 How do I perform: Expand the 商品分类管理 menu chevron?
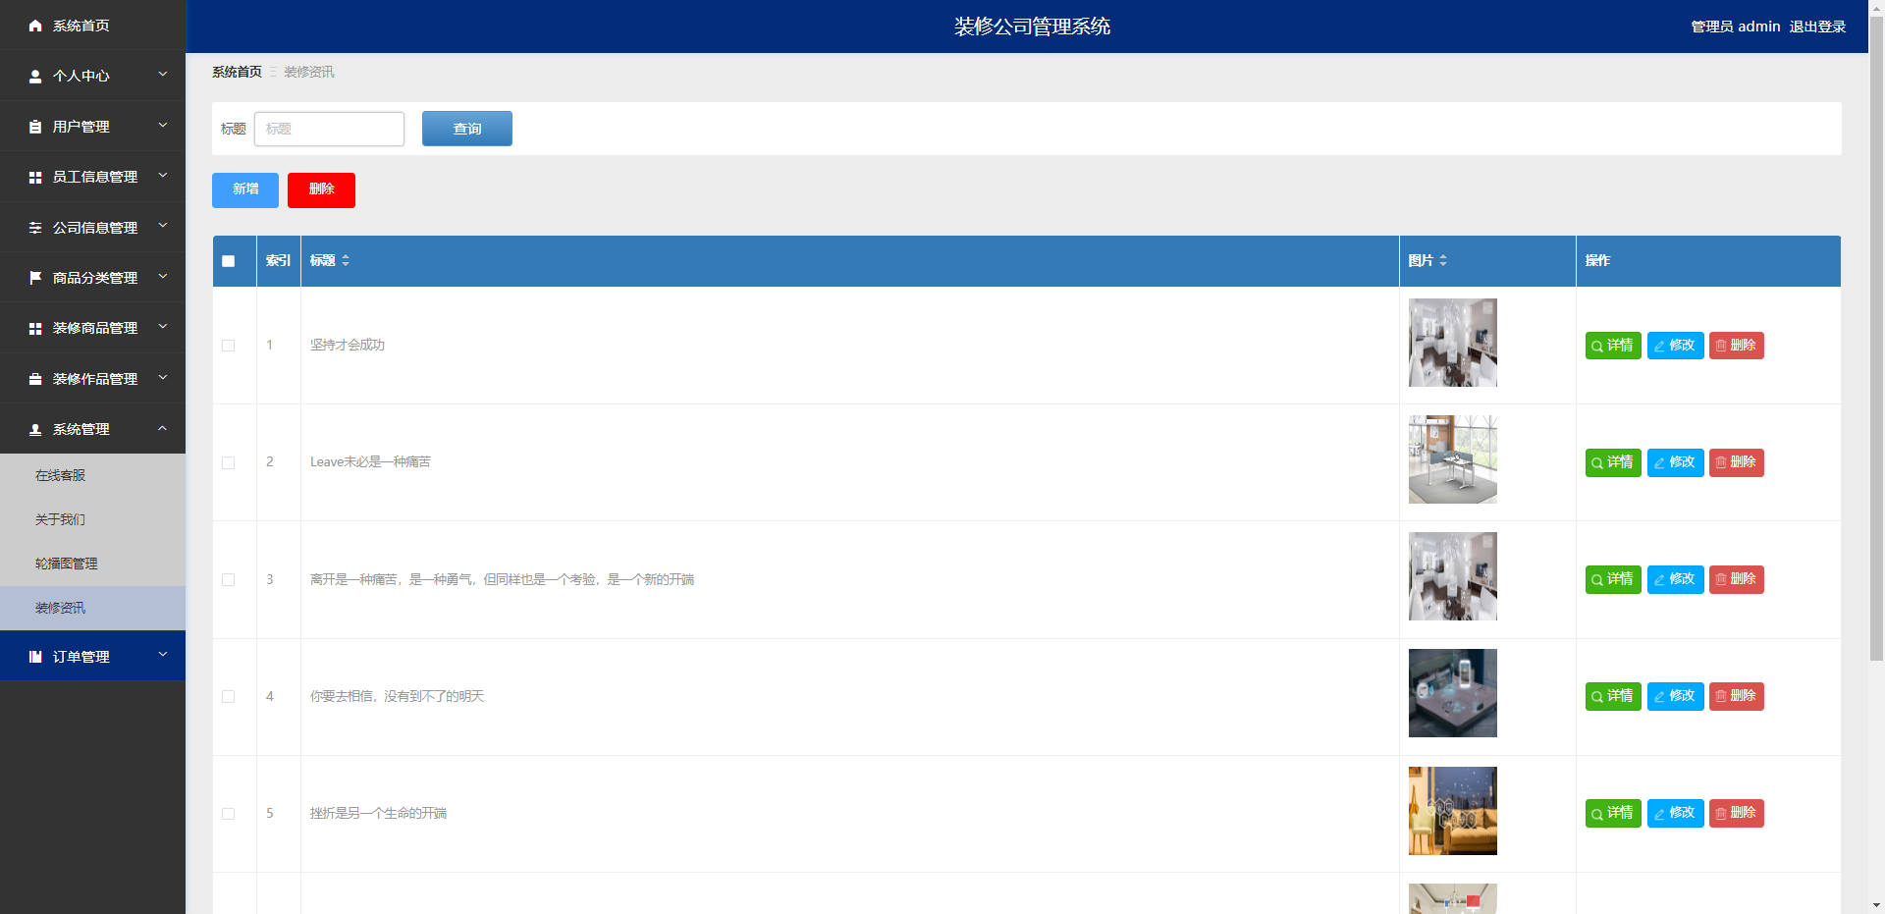coord(163,277)
